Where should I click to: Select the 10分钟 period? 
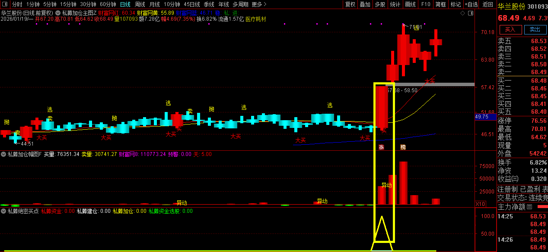(x=172, y=4)
